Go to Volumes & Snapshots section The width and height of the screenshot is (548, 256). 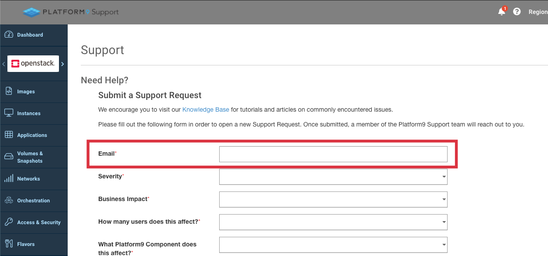[30, 157]
